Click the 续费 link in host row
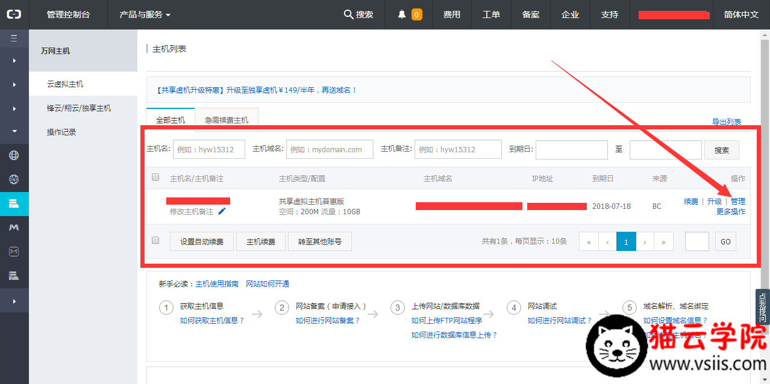770x384 pixels. coord(691,202)
